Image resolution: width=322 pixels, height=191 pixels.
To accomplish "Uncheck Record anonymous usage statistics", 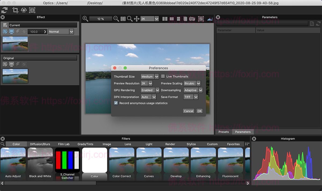I will click(116, 103).
